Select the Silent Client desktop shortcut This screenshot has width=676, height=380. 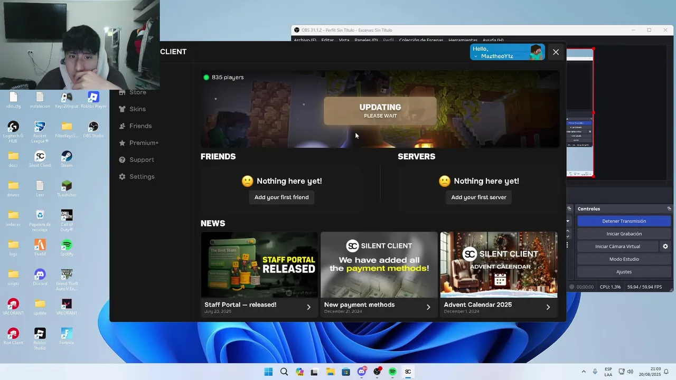(x=40, y=159)
